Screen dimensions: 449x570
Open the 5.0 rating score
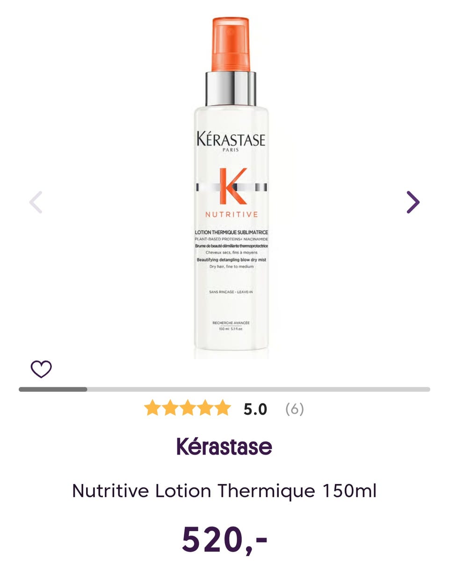tap(255, 409)
